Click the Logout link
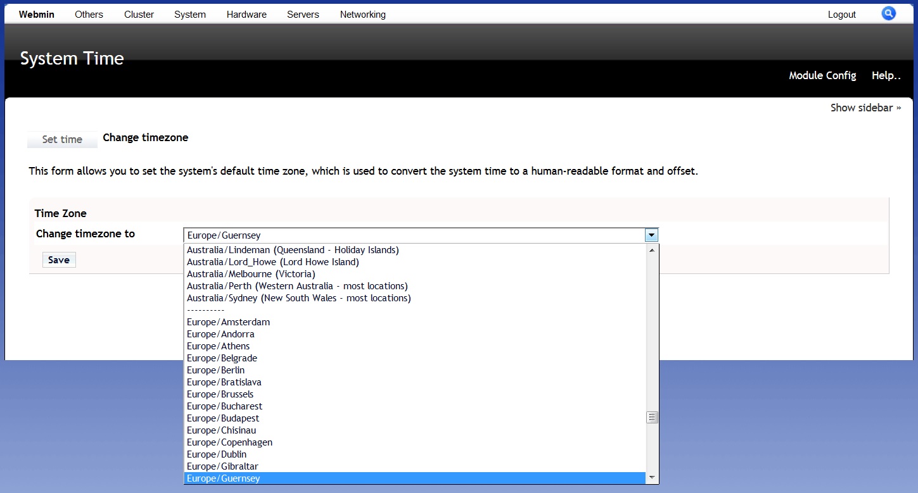The height and width of the screenshot is (493, 918). [841, 15]
